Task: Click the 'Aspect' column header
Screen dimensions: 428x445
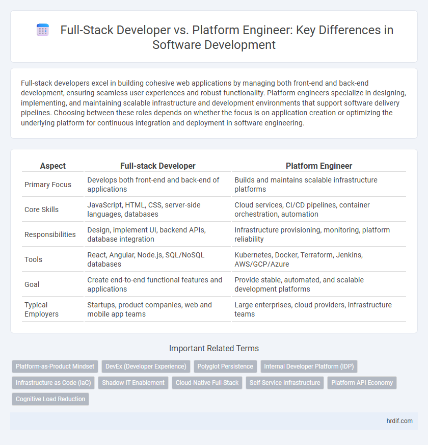Action: (53, 166)
